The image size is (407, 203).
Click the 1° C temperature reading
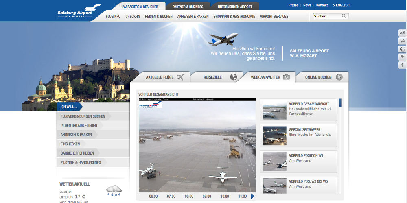click(x=80, y=196)
